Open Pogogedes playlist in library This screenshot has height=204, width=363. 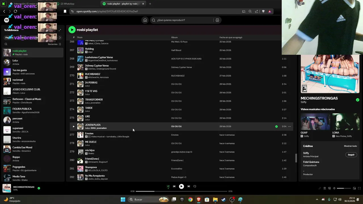point(33,168)
